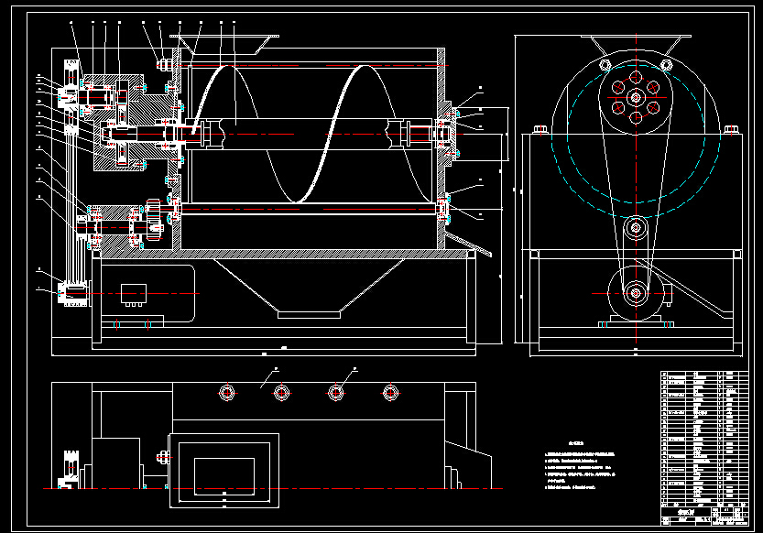Viewport: 763px width, 533px height.
Task: Click the fourth bolt from left in plan view
Action: click(x=390, y=393)
